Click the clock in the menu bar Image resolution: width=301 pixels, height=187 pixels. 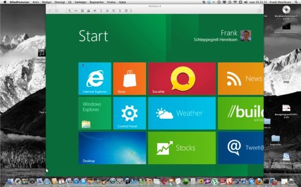pyautogui.click(x=258, y=2)
